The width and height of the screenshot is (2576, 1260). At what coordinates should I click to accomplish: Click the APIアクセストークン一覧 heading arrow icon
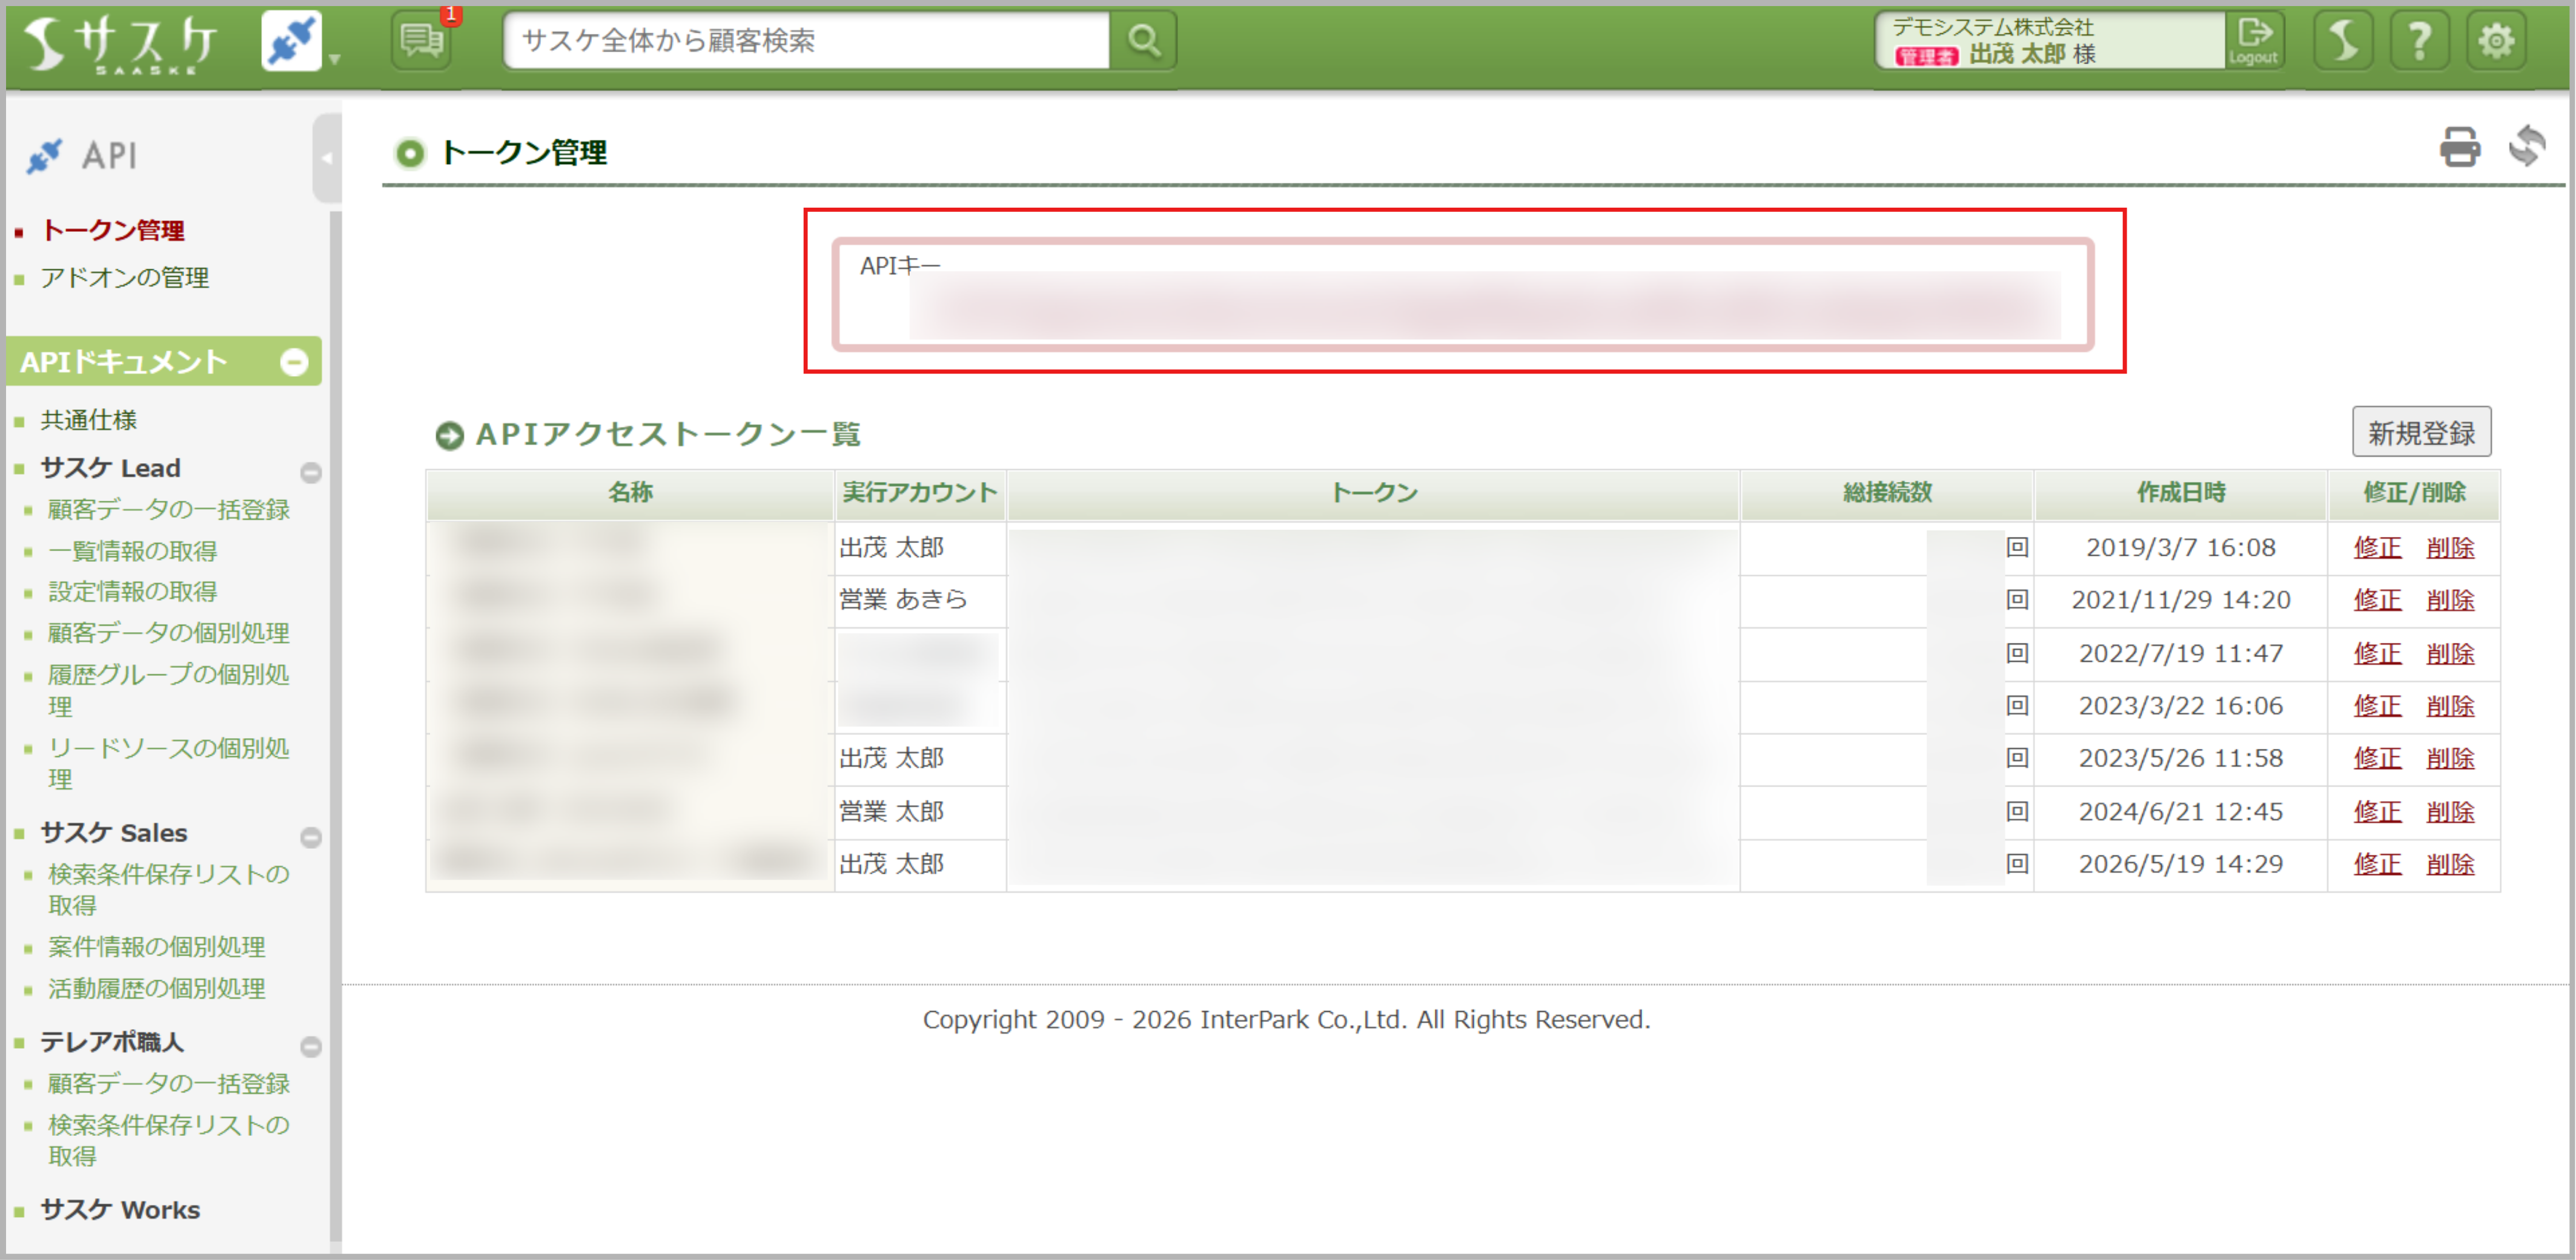point(450,435)
